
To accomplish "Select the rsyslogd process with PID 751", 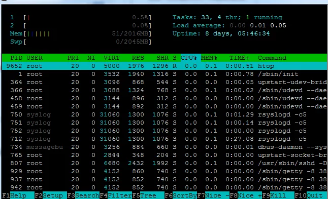I will coord(165,123).
